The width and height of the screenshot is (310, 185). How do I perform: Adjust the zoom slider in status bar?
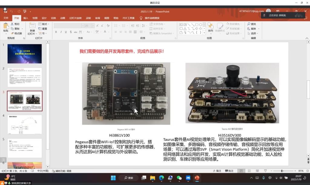(x=282, y=171)
